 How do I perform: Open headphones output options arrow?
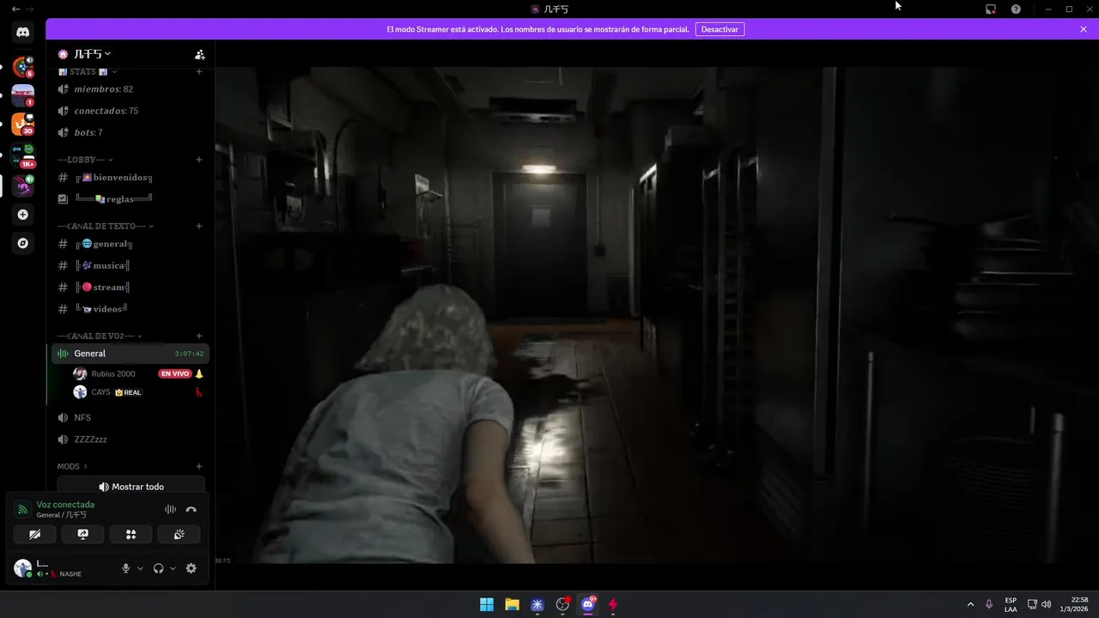173,568
